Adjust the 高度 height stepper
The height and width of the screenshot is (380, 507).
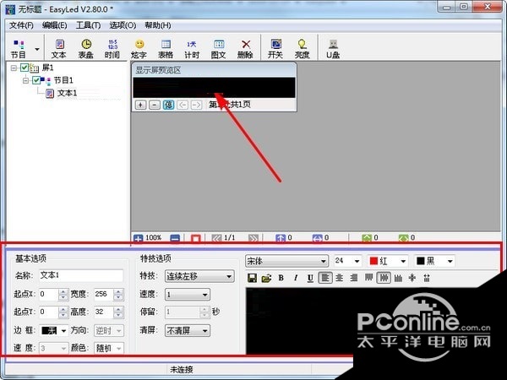tap(118, 312)
